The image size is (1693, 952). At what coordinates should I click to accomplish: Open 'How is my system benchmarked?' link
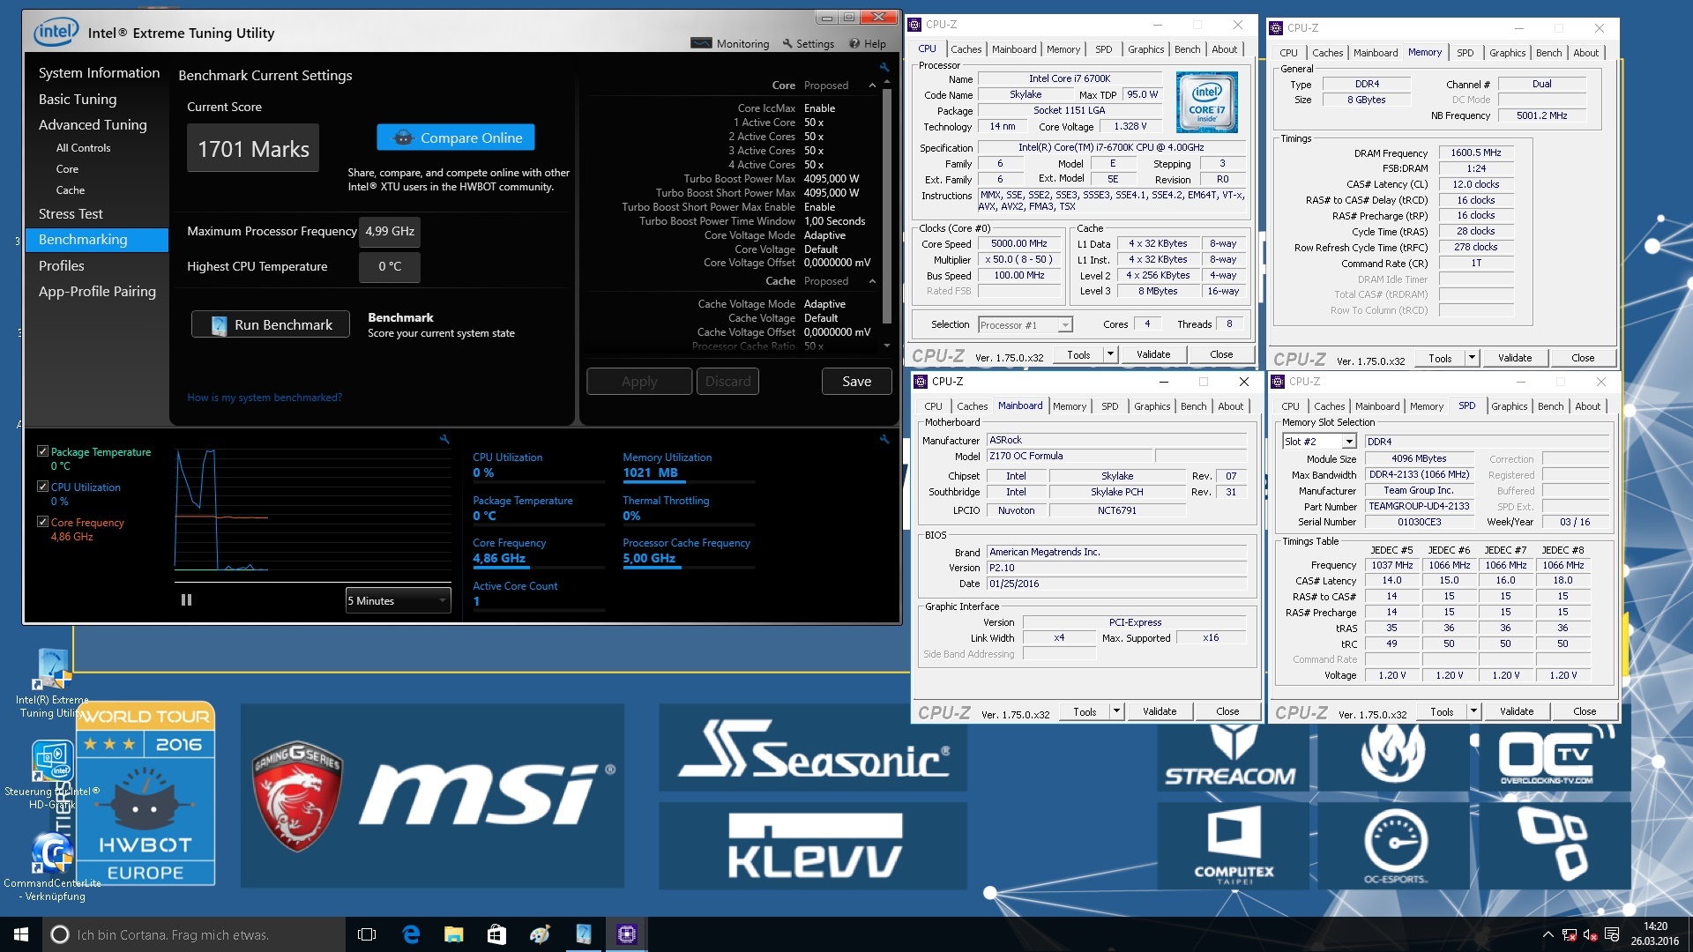(264, 398)
